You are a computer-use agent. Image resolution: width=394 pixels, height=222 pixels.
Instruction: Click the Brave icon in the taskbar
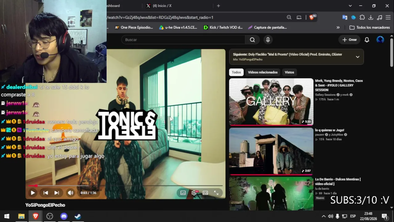(35, 216)
